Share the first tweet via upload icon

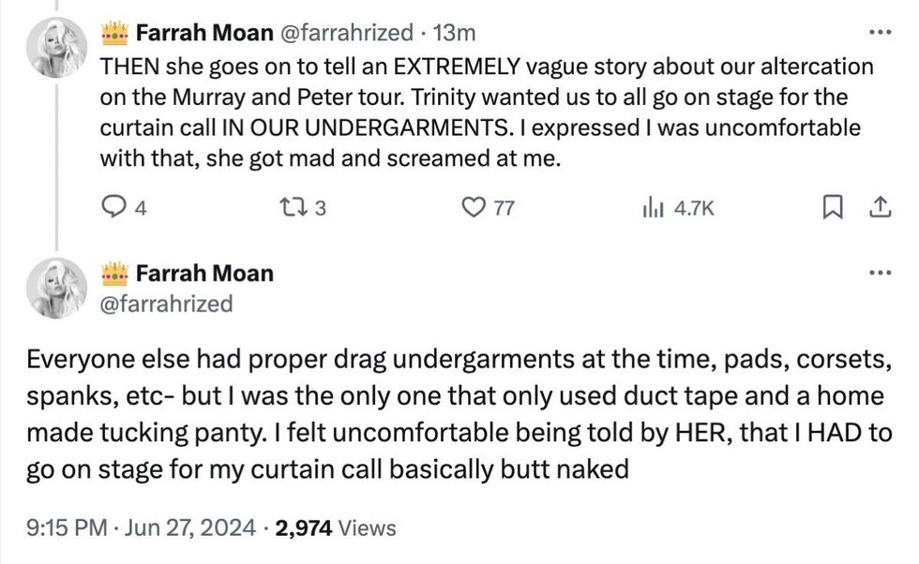coord(879,208)
